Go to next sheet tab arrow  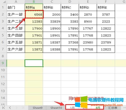(x=16, y=108)
